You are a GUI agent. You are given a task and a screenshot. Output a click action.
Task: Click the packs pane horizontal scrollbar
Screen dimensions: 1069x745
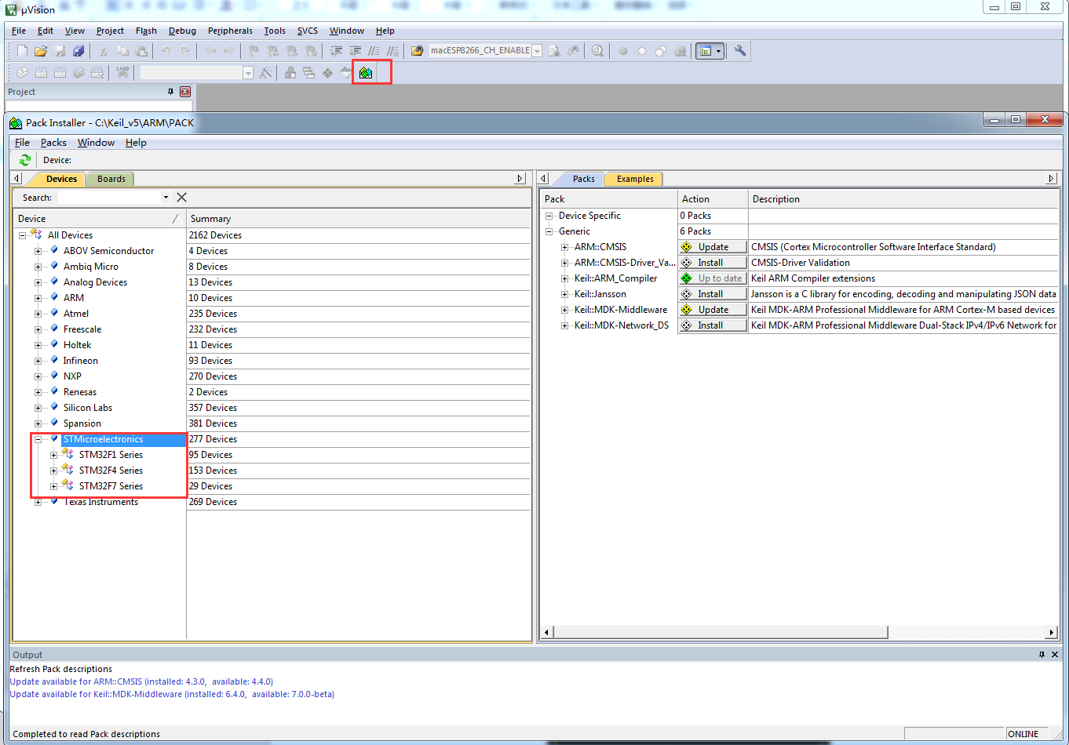coord(721,632)
